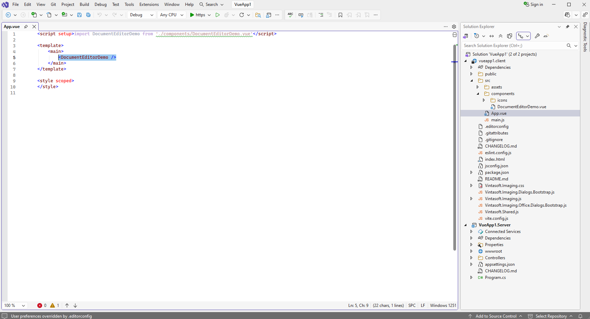Click the editor vertical scrollbar thumb
The image size is (590, 319).
tap(455, 145)
